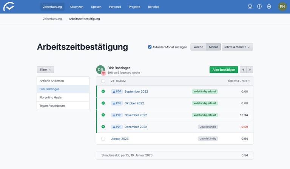Screen dimensions: 290x169
Task: Download Dezember 2022 PDF
Action: [x=117, y=127]
